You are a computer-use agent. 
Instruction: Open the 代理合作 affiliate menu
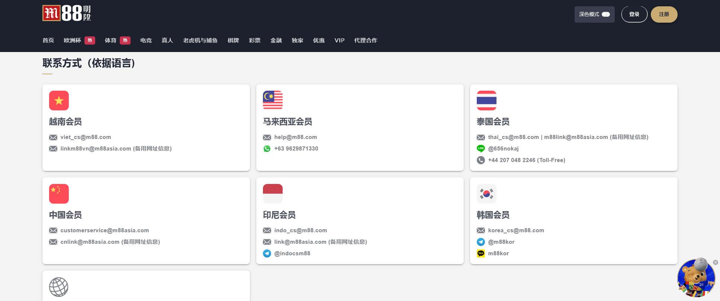click(x=366, y=41)
